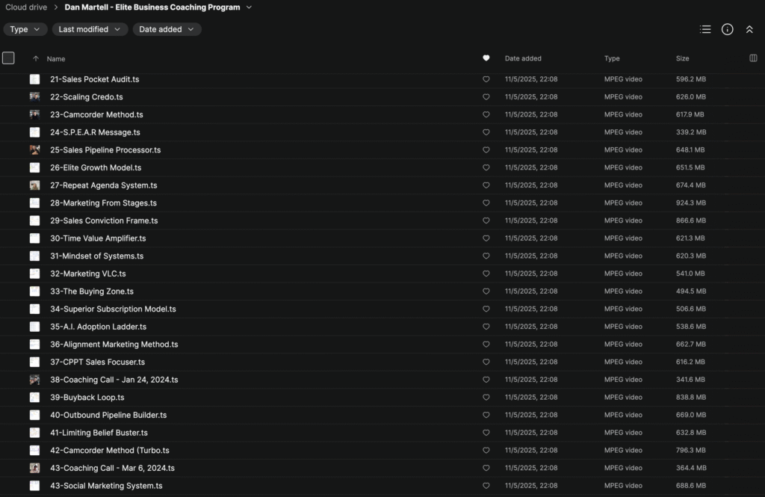The height and width of the screenshot is (497, 765).
Task: Go to Cloud drive breadcrumb
Action: 26,7
